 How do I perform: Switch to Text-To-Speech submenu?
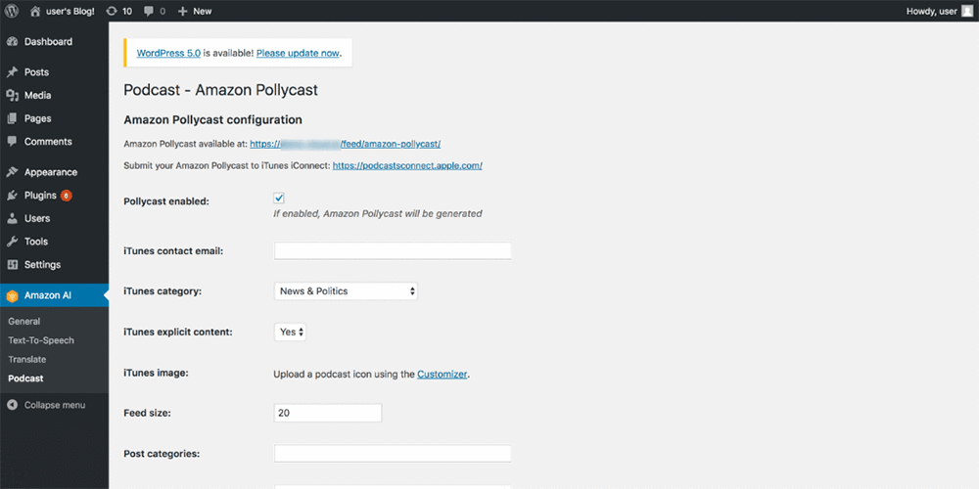pyautogui.click(x=41, y=340)
